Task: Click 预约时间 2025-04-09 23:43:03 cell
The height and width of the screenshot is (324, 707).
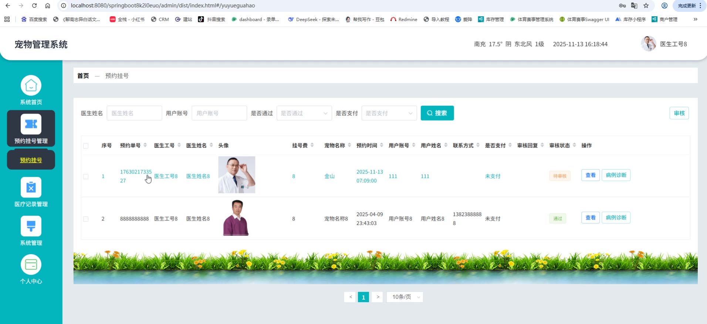Action: [370, 219]
